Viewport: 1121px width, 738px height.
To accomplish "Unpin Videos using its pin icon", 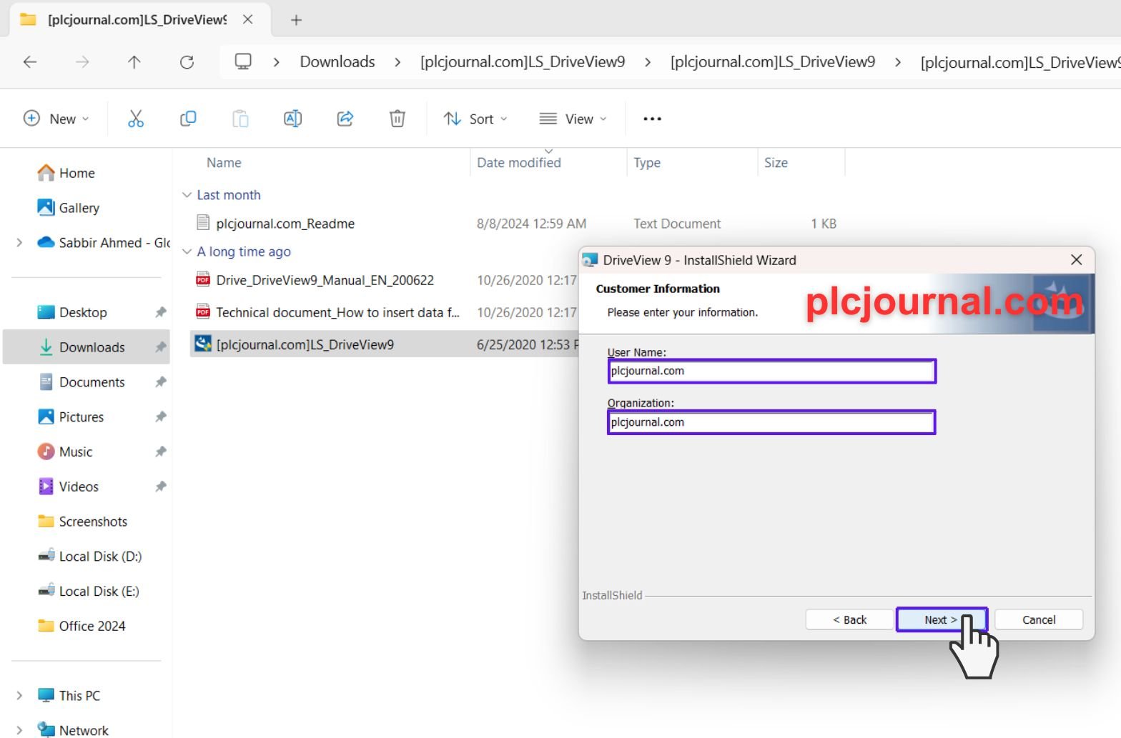I will tap(161, 487).
